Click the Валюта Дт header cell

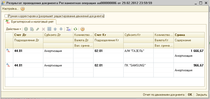83,40
